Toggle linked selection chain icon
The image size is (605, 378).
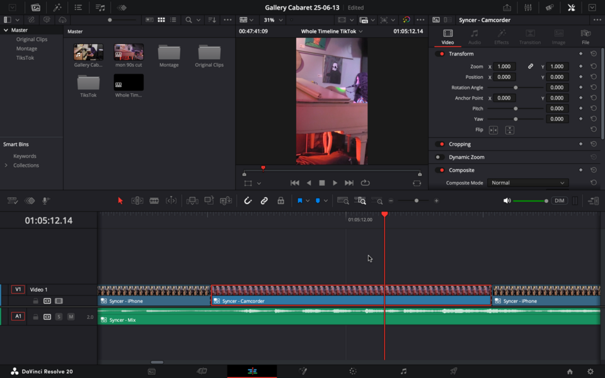coord(264,200)
